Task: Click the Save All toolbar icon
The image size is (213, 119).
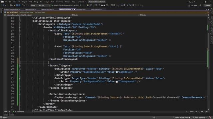Action: (19, 5)
